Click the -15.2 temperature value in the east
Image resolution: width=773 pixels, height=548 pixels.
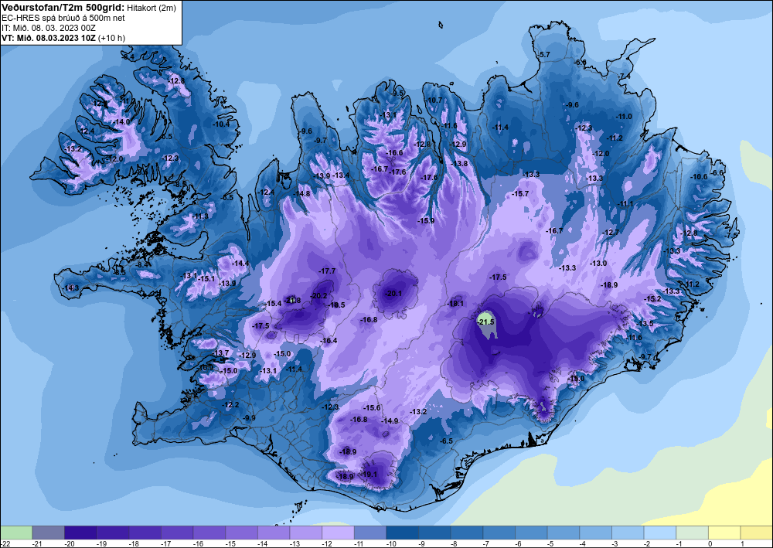pos(652,298)
